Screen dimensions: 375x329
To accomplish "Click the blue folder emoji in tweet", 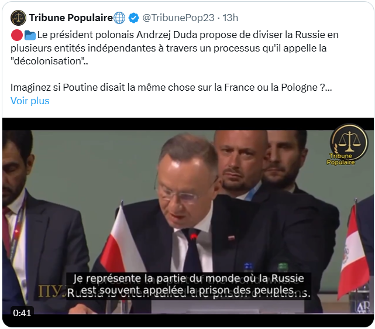I will pyautogui.click(x=30, y=35).
